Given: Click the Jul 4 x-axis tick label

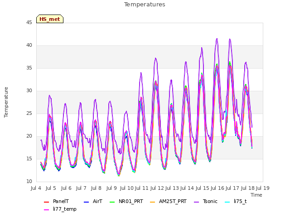Looking at the screenshot, I should (36, 188).
